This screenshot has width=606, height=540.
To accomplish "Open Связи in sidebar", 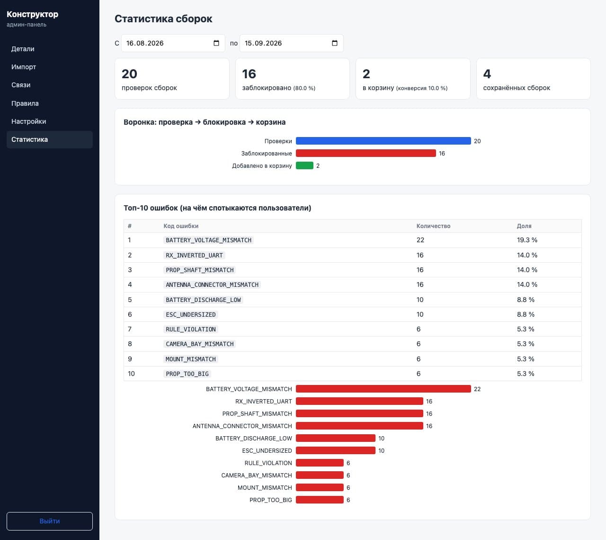I will tap(50, 85).
